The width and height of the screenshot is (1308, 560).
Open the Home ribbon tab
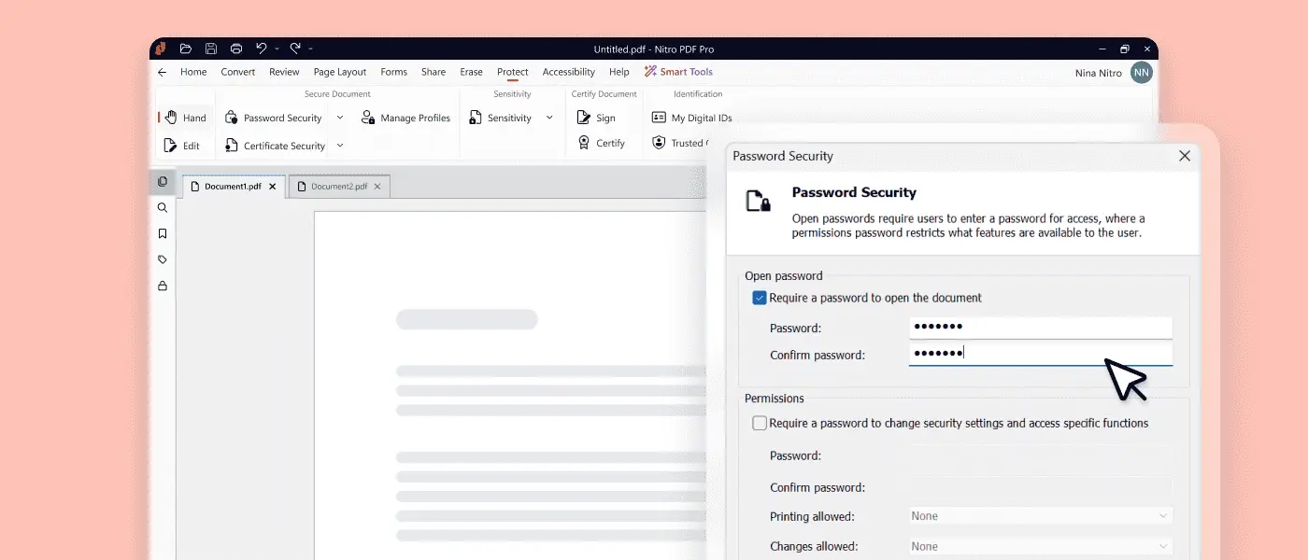(193, 72)
